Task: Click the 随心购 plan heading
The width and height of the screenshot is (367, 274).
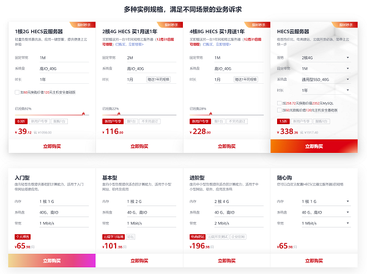Action: (284, 178)
